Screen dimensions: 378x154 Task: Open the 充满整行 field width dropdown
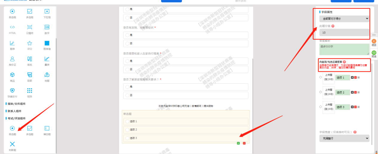(344, 138)
